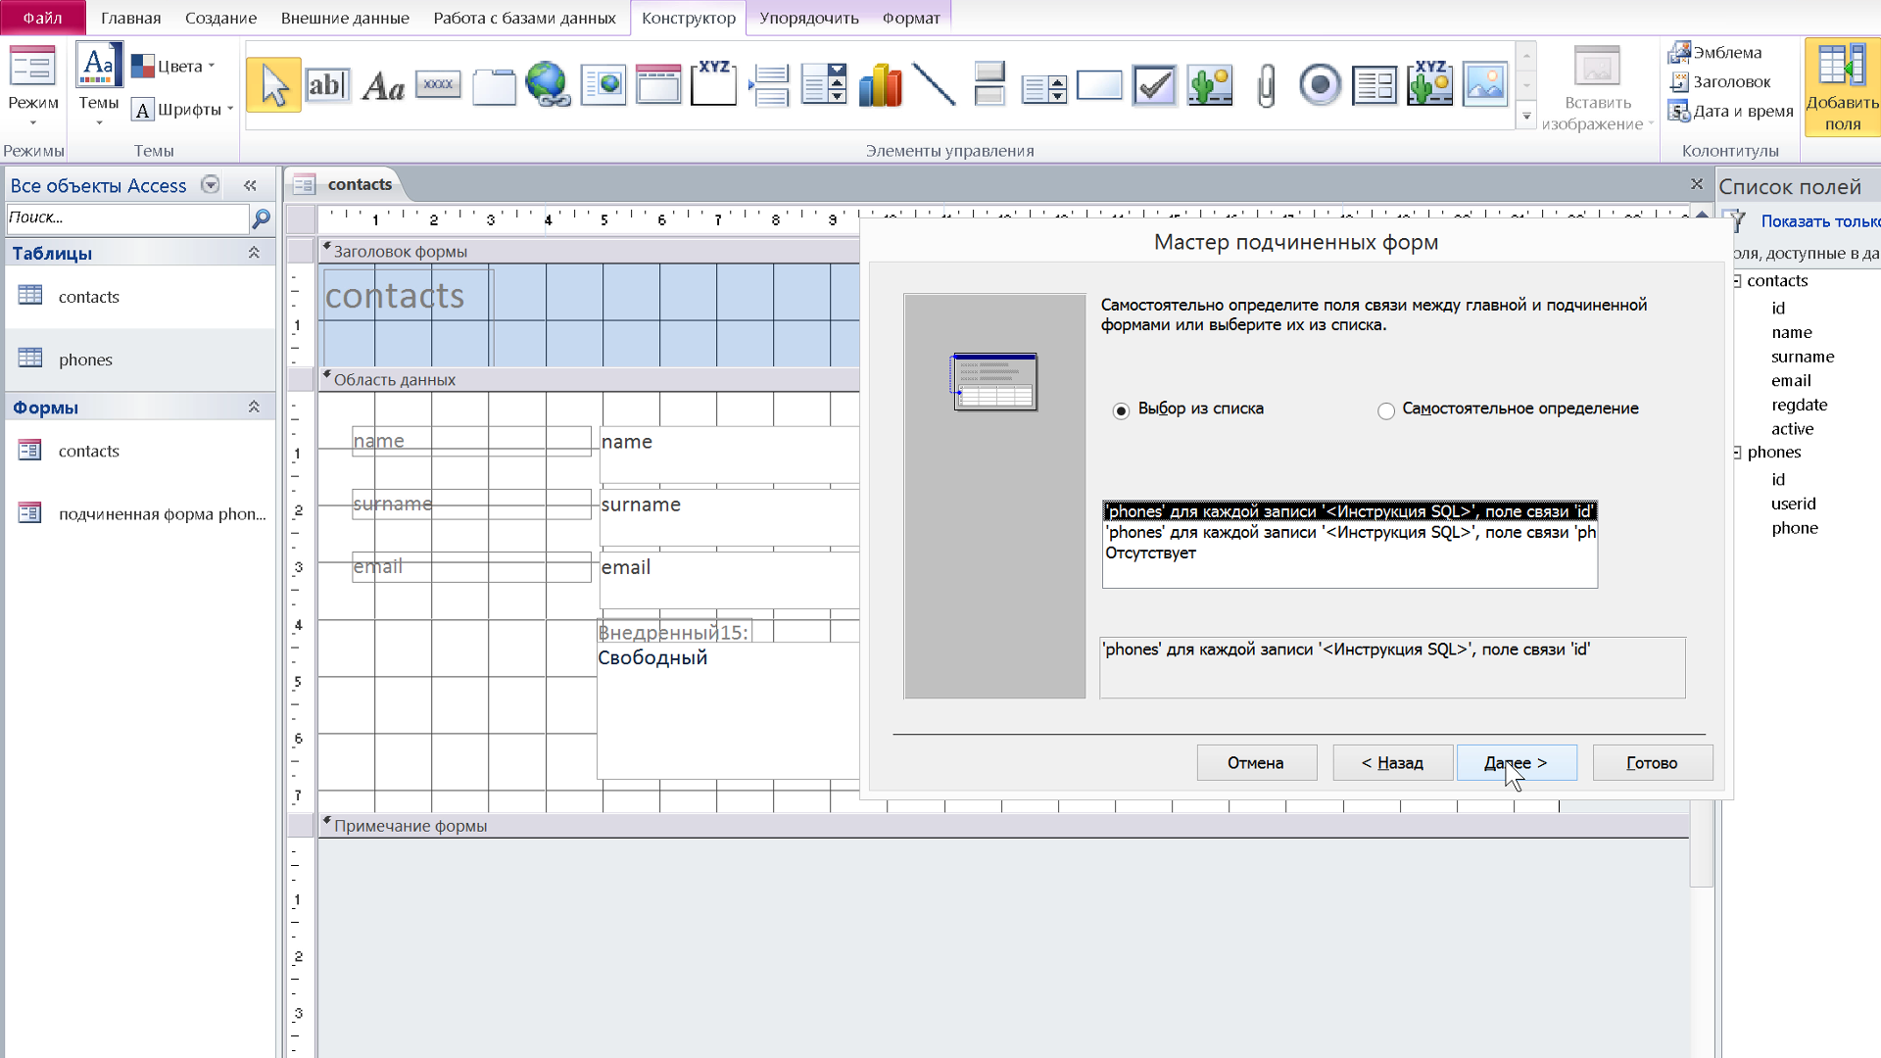Open the 'Формат' ribbon tab
This screenshot has height=1058, width=1881.
tap(912, 18)
